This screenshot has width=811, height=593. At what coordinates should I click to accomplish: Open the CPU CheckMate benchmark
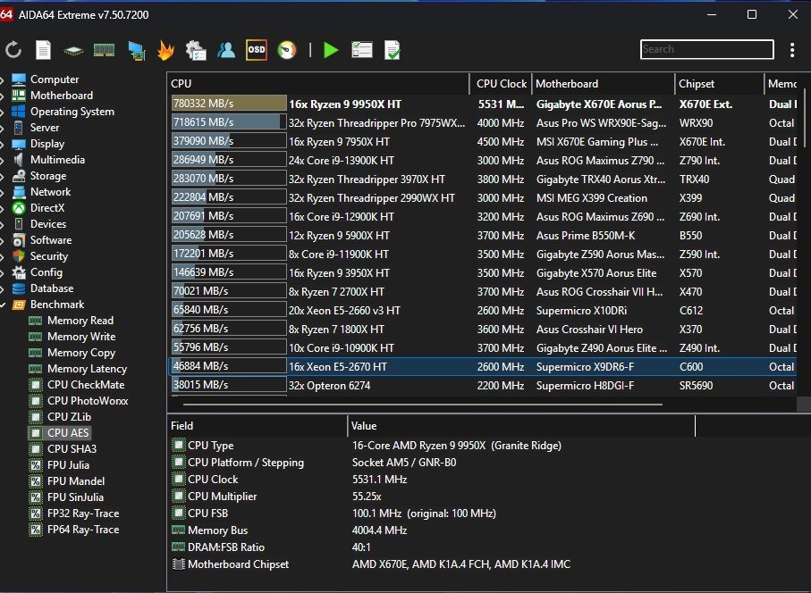[86, 385]
